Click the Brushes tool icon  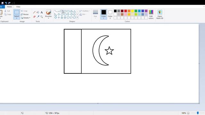coord(48,12)
